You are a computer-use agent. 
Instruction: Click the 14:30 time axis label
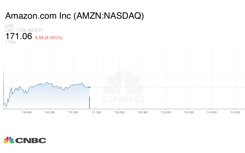(x=235, y=112)
